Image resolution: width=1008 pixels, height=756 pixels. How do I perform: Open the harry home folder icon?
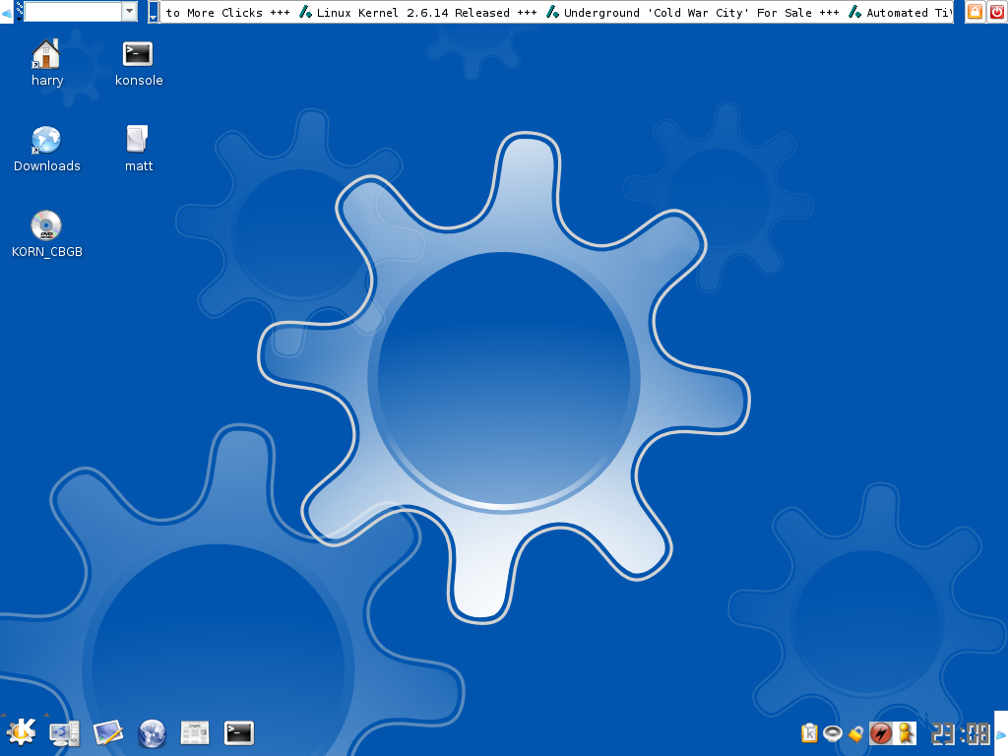coord(46,55)
